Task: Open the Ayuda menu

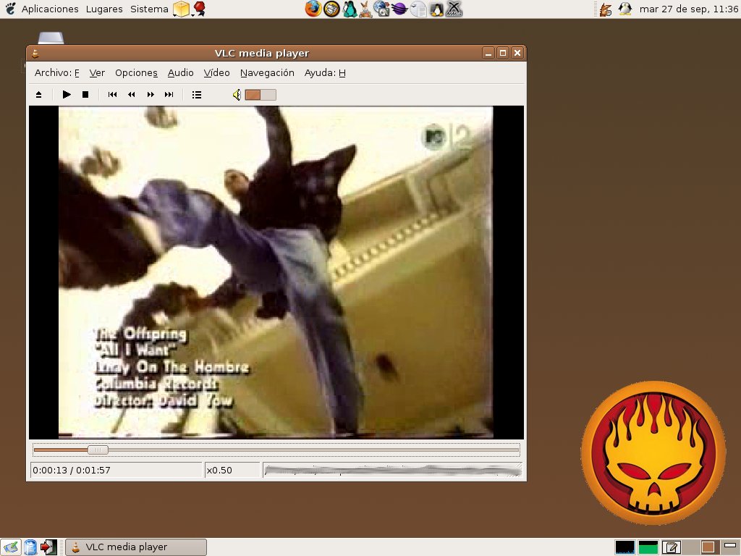Action: pyautogui.click(x=325, y=73)
